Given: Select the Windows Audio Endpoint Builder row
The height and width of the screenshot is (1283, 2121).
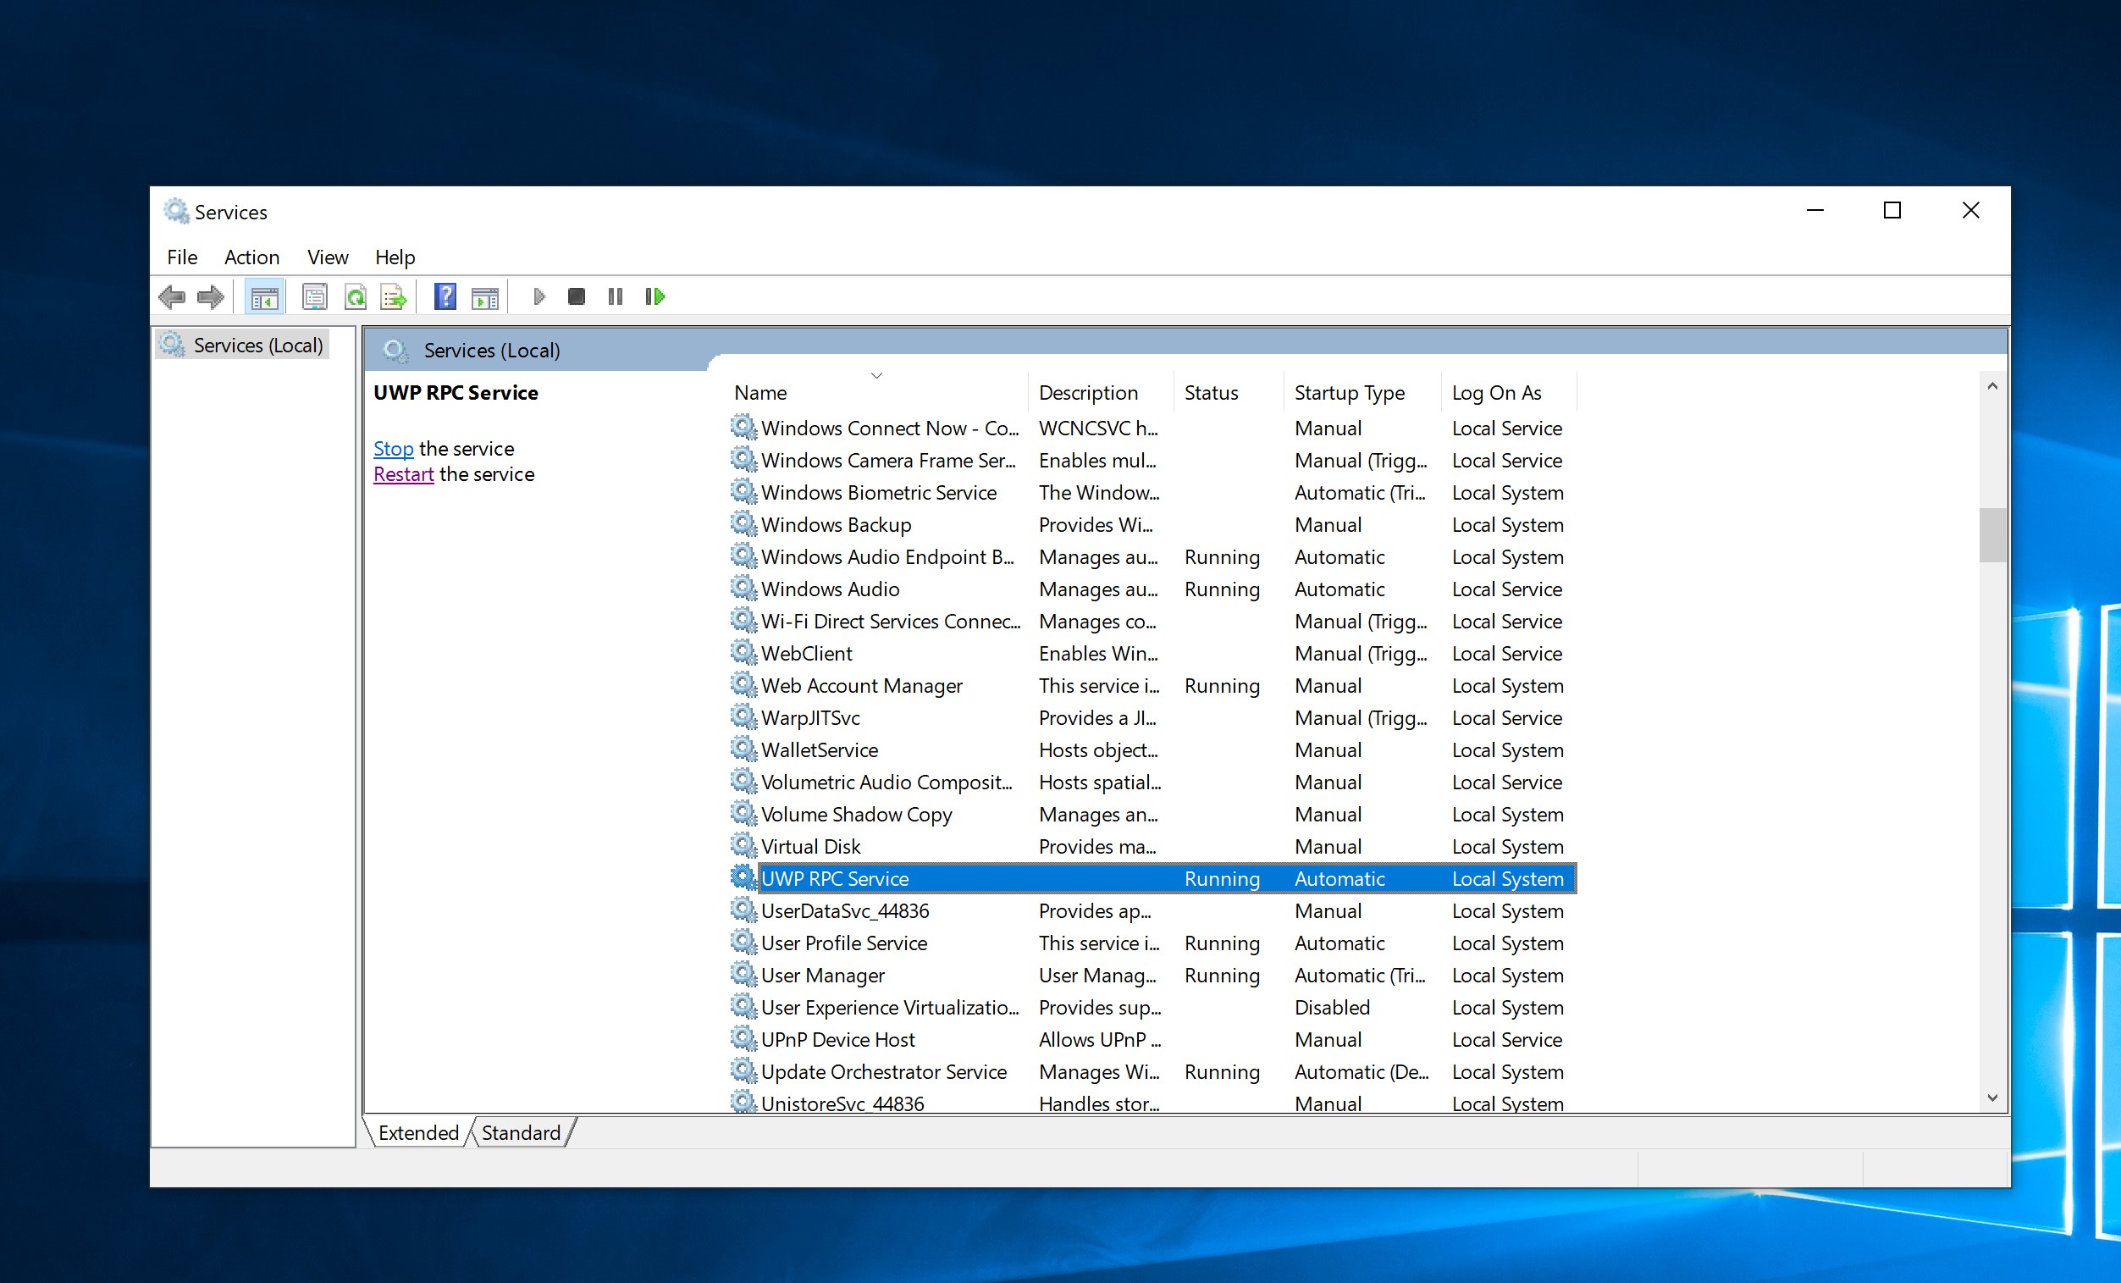Looking at the screenshot, I should click(x=1152, y=556).
